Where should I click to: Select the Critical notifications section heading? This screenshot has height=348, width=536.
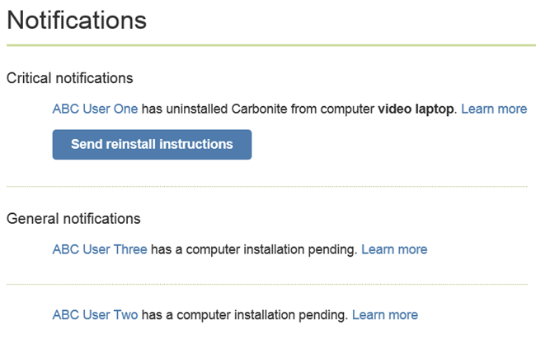69,78
